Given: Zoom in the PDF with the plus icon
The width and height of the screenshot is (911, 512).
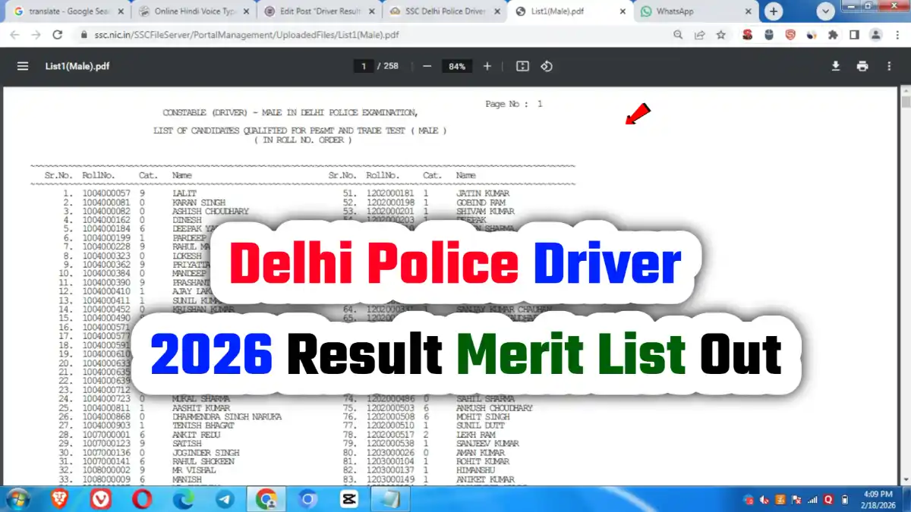Looking at the screenshot, I should [x=487, y=66].
